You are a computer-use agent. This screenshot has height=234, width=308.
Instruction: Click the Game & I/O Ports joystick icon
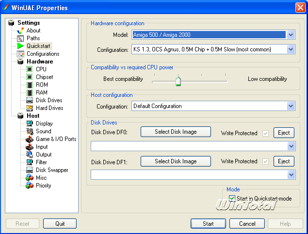30,139
